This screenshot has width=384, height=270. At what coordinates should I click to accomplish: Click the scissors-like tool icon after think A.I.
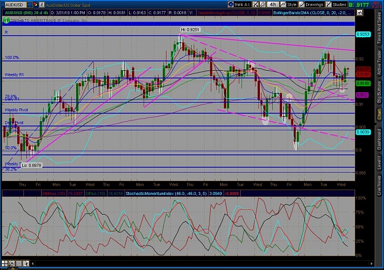[256, 4]
